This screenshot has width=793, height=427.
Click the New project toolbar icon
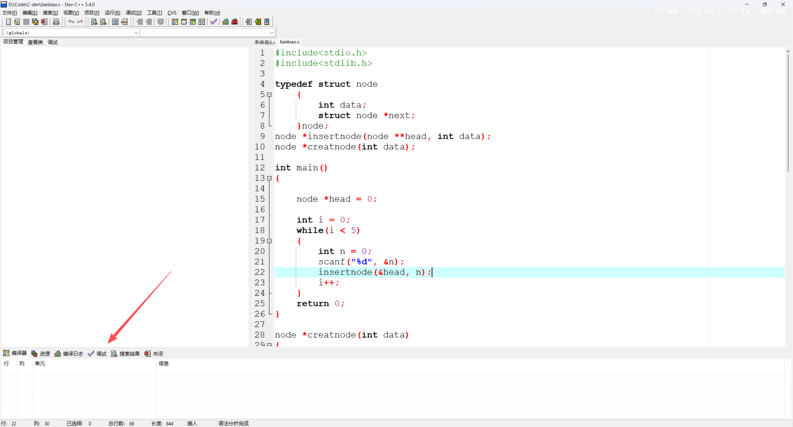pyautogui.click(x=248, y=22)
